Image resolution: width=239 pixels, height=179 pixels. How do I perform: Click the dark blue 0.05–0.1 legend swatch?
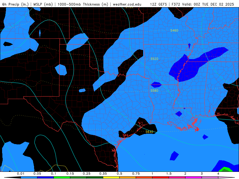tap(45, 178)
